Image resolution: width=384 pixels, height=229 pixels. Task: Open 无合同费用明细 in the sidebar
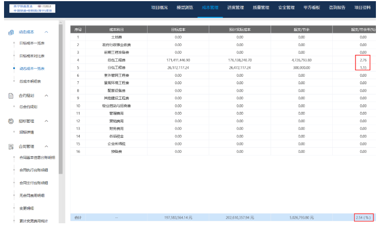[x=32, y=196]
